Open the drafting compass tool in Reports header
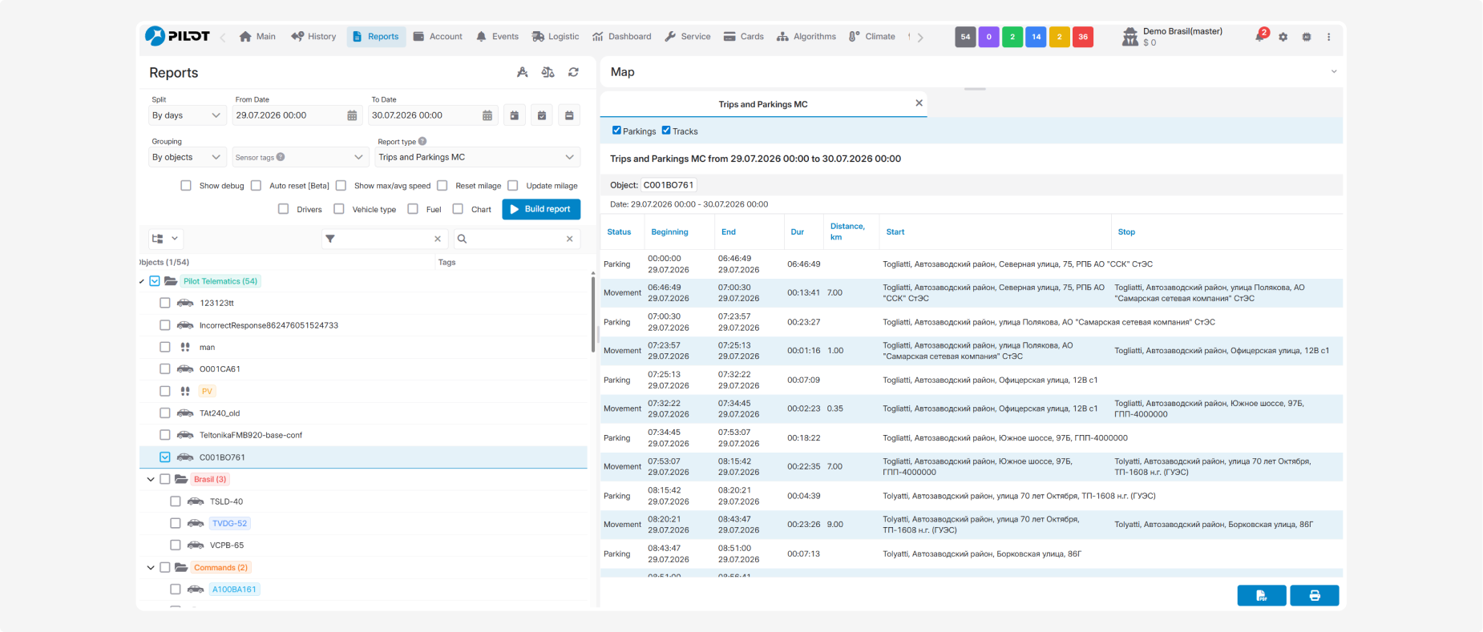Screen dimensions: 1483x632 tap(523, 72)
